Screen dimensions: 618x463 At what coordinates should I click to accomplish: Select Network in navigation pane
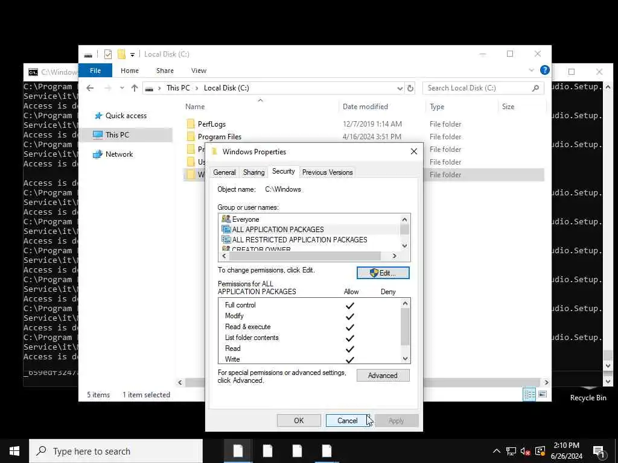pyautogui.click(x=119, y=154)
